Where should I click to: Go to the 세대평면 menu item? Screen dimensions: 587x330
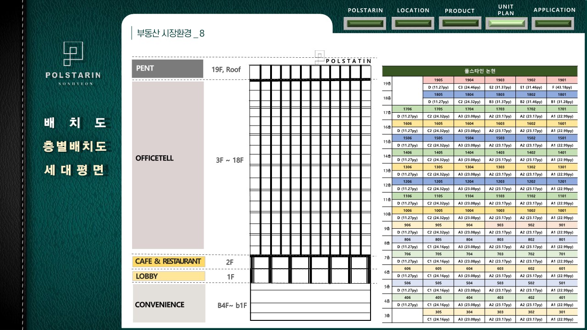click(75, 170)
